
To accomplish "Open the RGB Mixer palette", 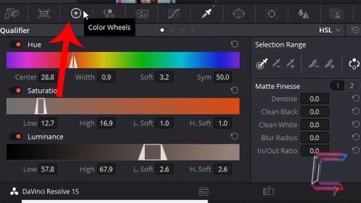I will point(109,14).
